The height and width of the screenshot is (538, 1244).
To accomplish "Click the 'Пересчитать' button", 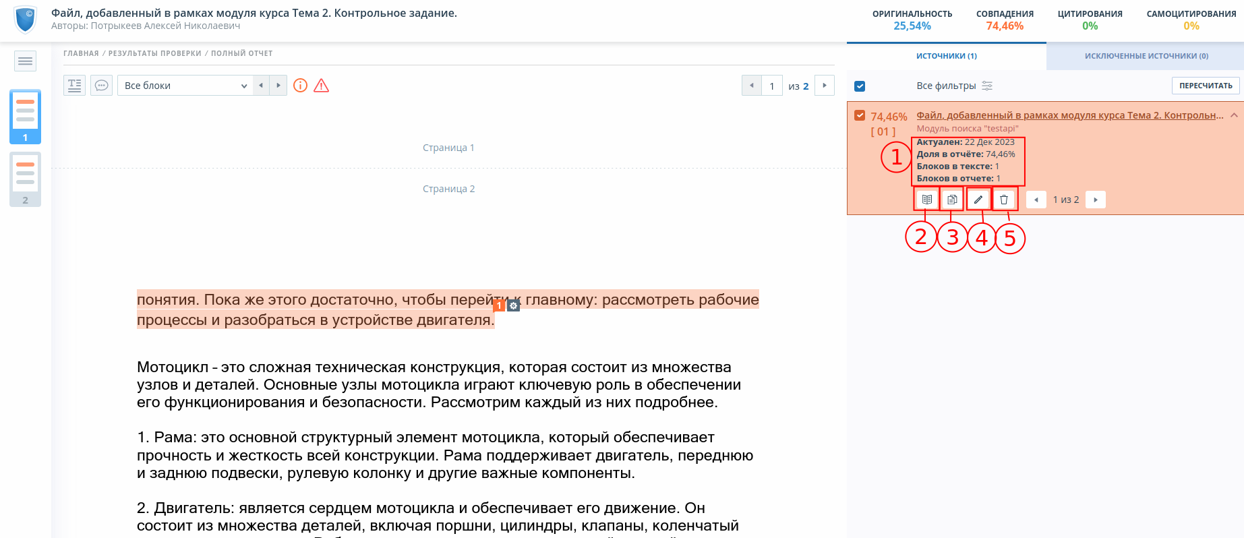I will coord(1206,86).
